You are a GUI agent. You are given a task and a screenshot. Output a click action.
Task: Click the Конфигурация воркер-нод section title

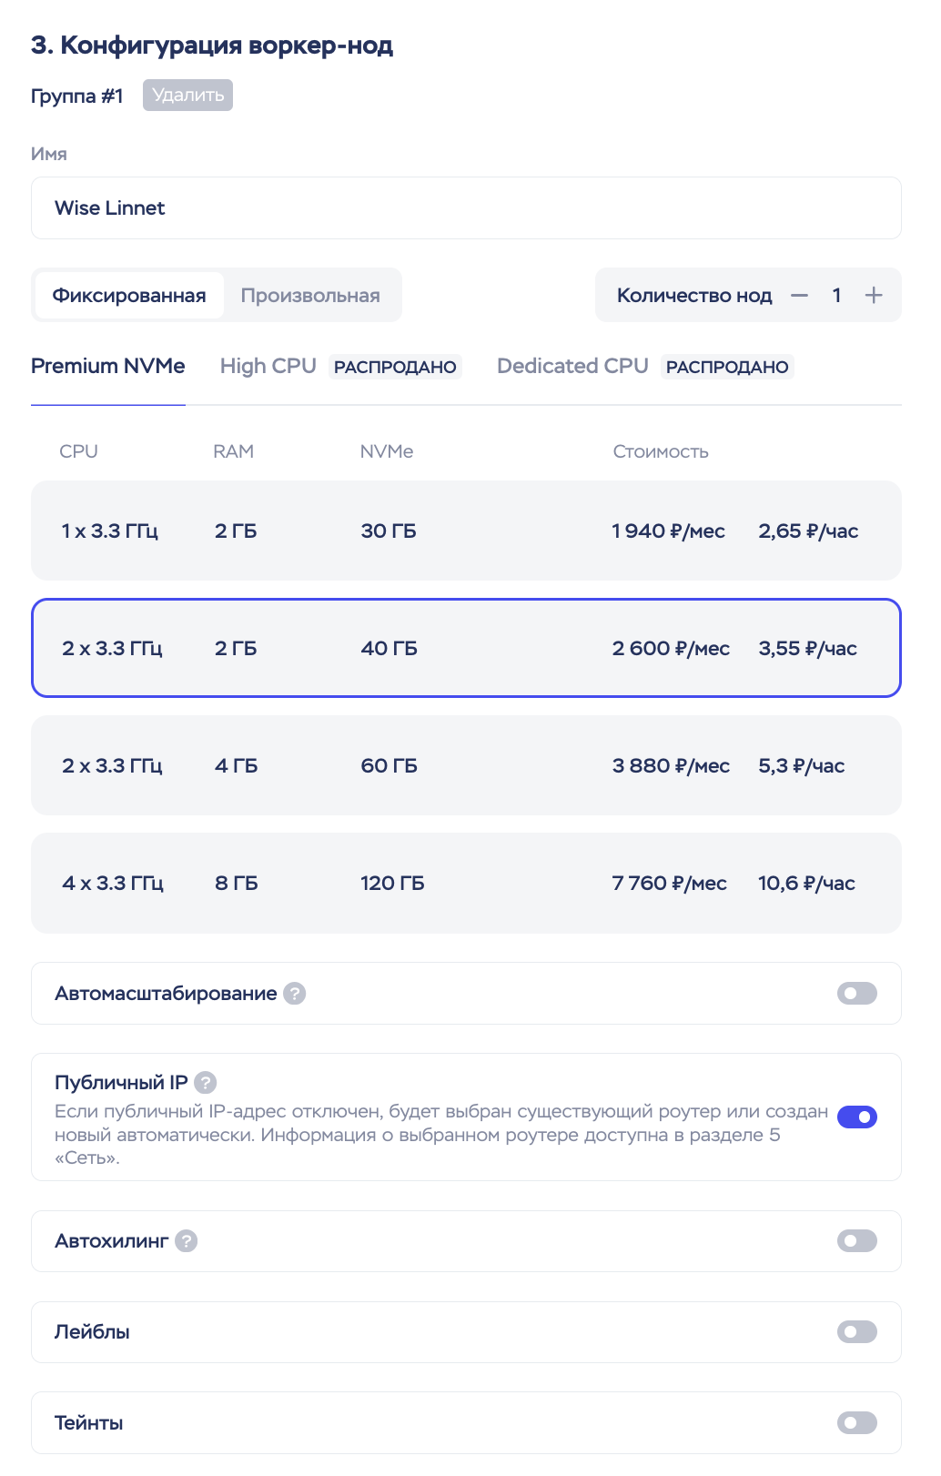tap(212, 45)
